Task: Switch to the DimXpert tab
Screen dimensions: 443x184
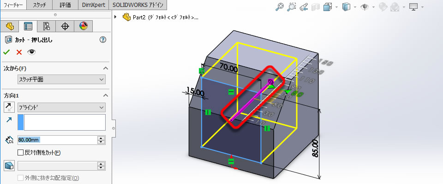Action: (93, 5)
